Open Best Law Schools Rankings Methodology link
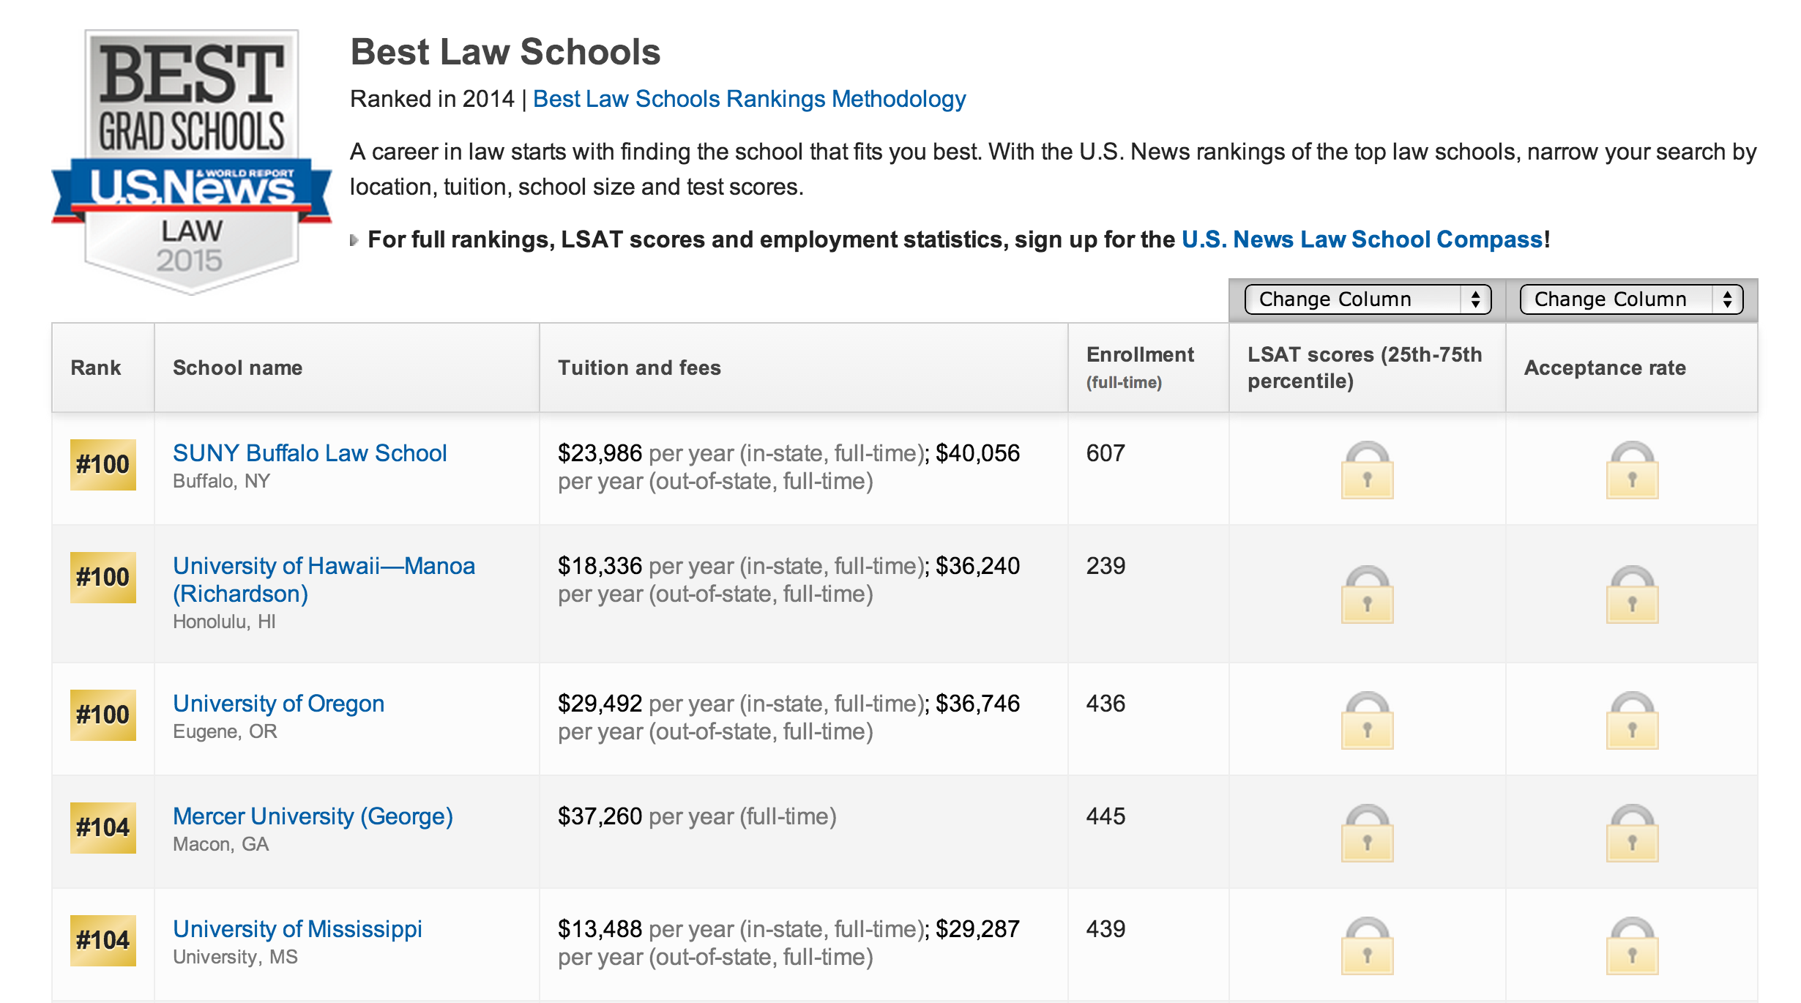The image size is (1801, 1003). click(750, 99)
